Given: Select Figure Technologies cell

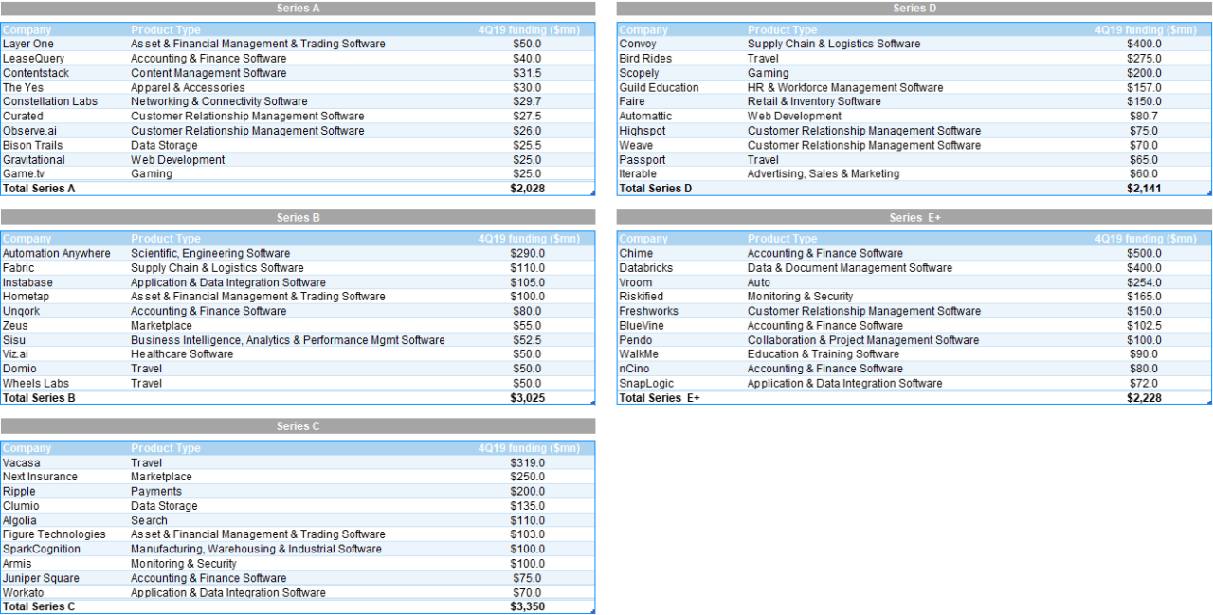Looking at the screenshot, I should coord(54,534).
